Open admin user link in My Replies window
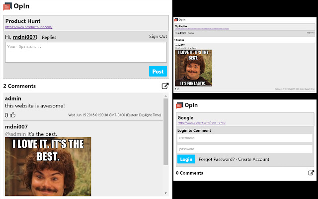 click(x=182, y=33)
